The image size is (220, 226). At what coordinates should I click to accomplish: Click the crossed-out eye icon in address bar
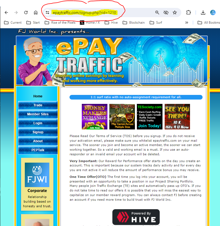166,13
